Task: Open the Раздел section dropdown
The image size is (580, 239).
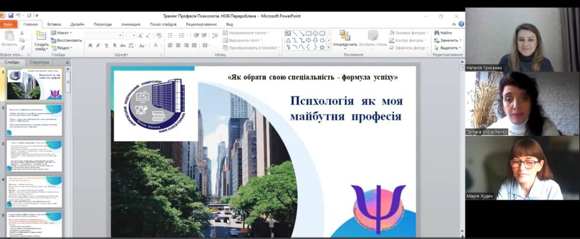Action: pyautogui.click(x=61, y=48)
